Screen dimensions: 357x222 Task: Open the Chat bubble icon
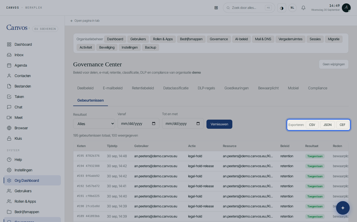tap(9, 107)
